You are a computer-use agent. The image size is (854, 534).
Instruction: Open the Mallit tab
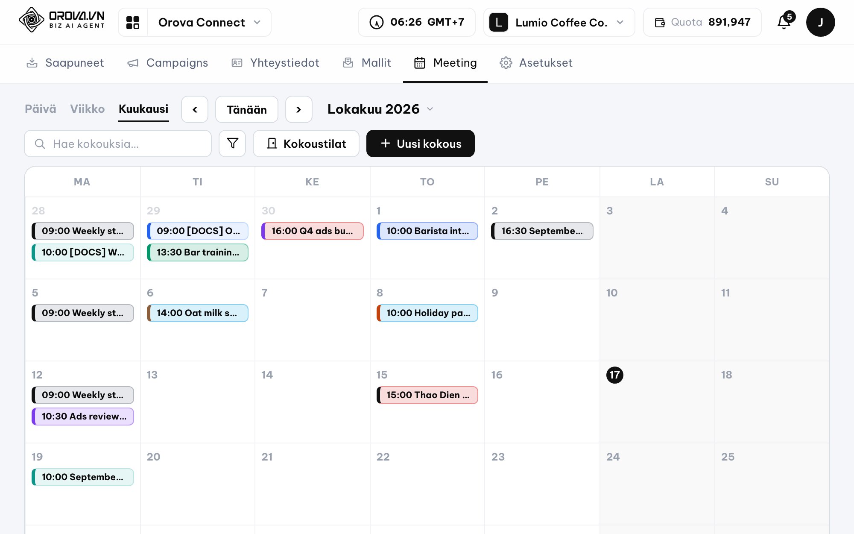tap(367, 63)
